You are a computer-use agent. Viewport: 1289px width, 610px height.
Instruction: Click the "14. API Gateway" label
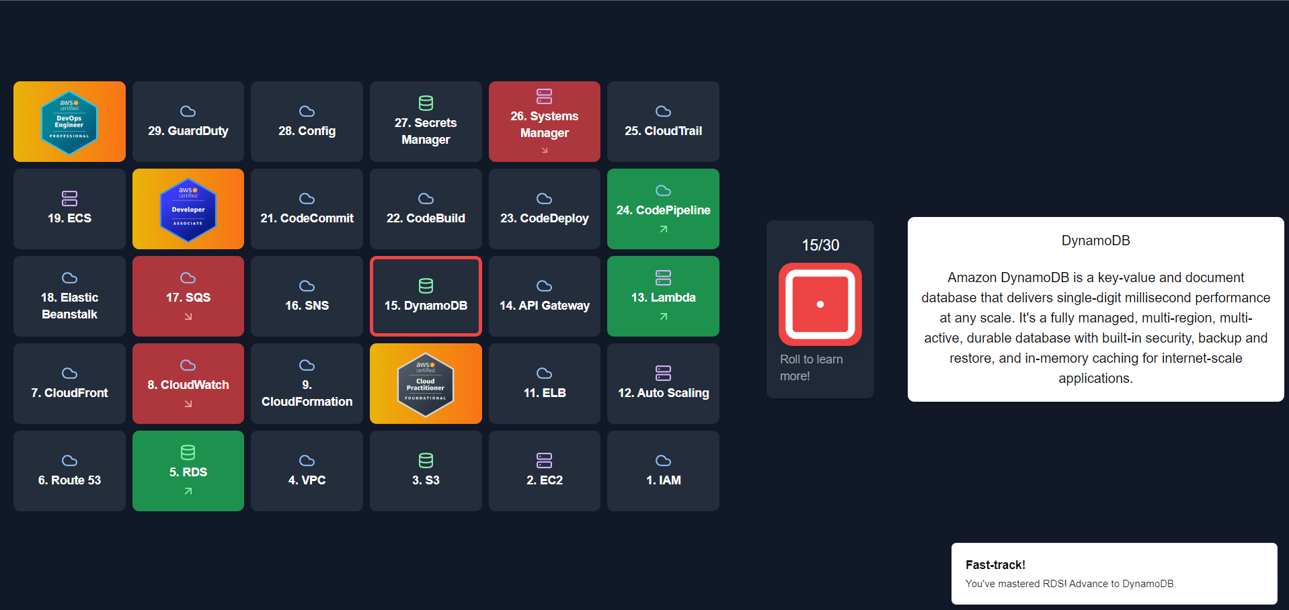click(x=545, y=306)
